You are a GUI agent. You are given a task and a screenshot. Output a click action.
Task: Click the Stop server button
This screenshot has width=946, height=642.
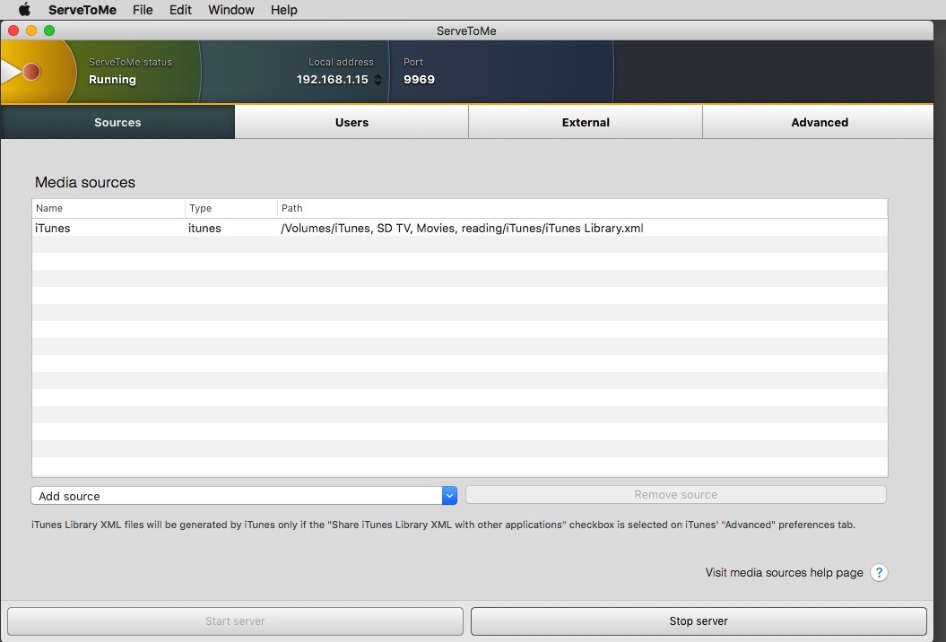point(699,620)
